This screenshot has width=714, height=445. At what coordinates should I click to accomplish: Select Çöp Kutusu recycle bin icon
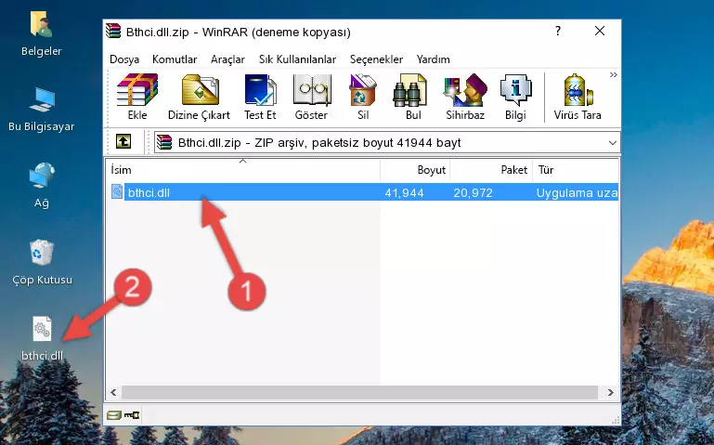[42, 262]
